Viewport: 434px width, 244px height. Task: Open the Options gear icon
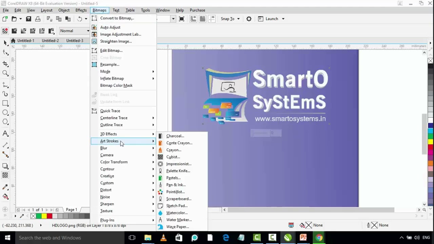pos(249,19)
